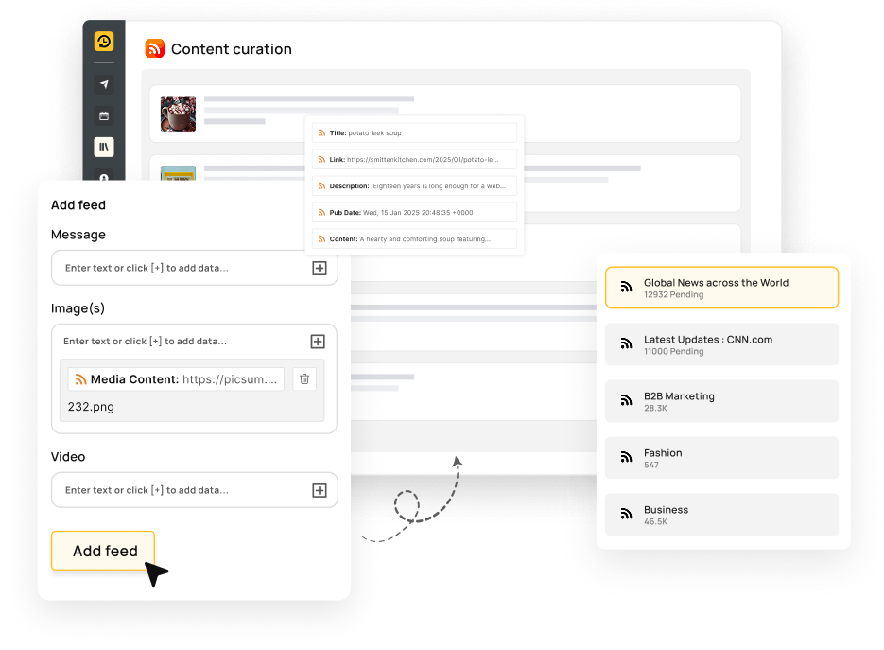The height and width of the screenshot is (650, 884).
Task: Open the plus button beside Image(s) field
Action: pos(319,341)
